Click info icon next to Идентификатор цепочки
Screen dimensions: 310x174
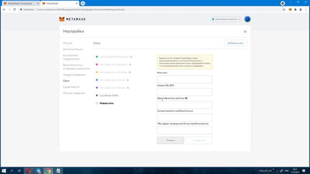186,98
